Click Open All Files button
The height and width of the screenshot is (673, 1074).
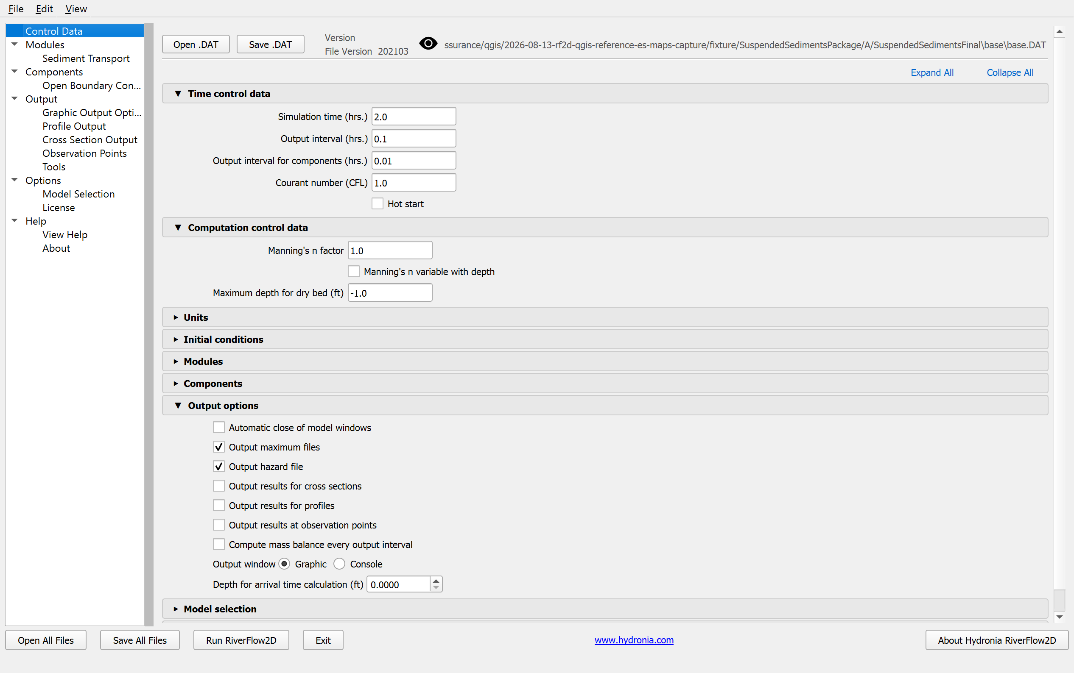point(46,640)
